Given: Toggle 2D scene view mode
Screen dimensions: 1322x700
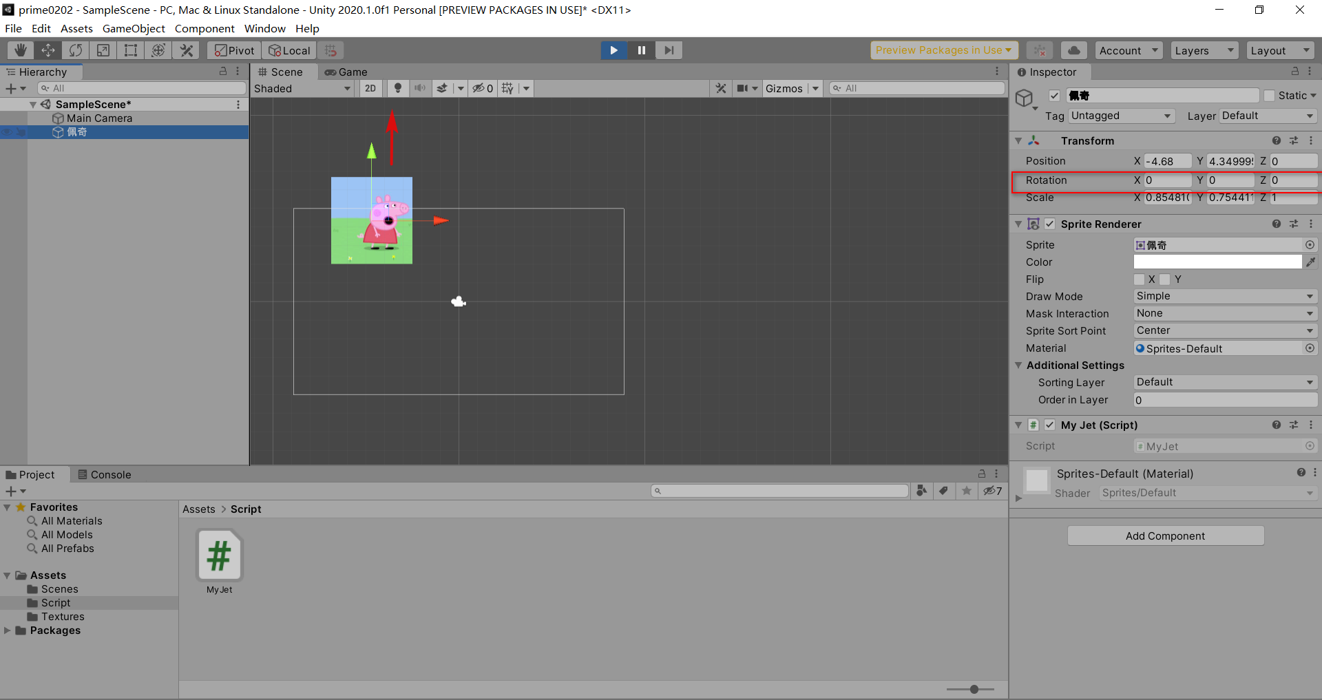Looking at the screenshot, I should click(370, 88).
